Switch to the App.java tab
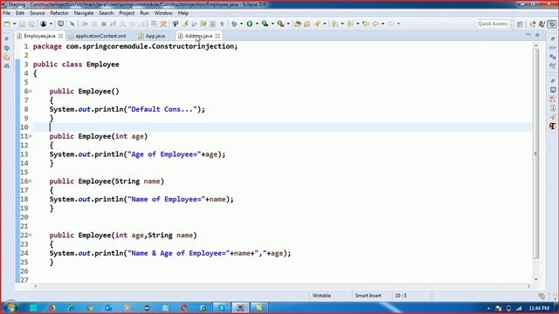 click(x=155, y=36)
